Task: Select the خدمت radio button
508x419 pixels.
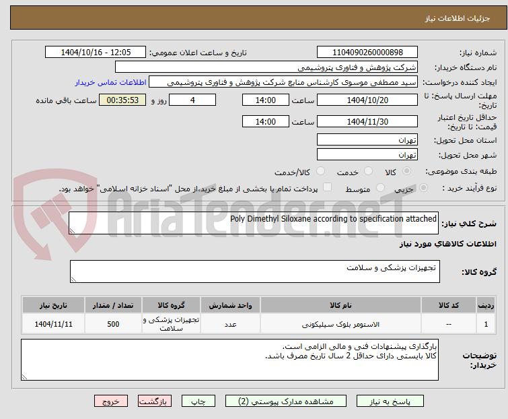Action: [x=368, y=171]
